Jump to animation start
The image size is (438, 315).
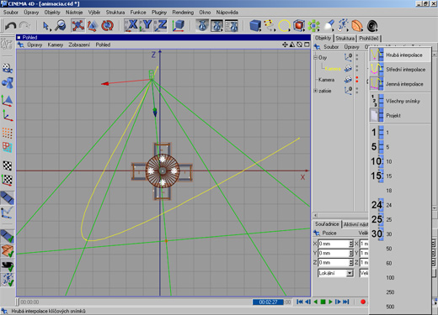point(300,302)
